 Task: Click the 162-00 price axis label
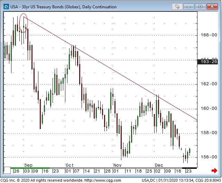point(209,84)
